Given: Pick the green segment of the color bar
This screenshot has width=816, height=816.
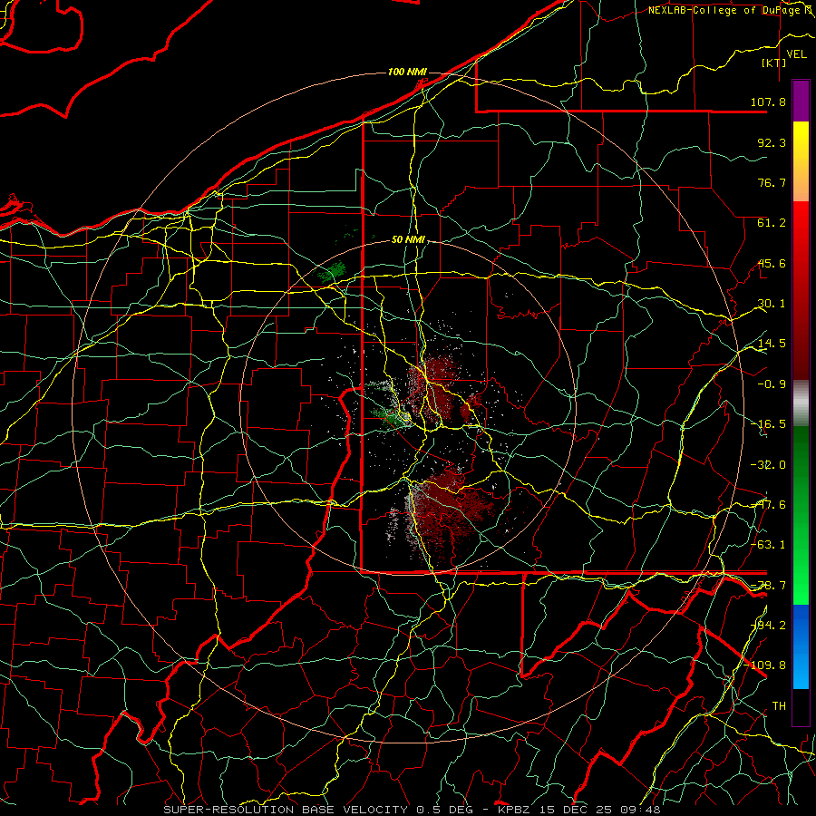Looking at the screenshot, I should [x=801, y=515].
